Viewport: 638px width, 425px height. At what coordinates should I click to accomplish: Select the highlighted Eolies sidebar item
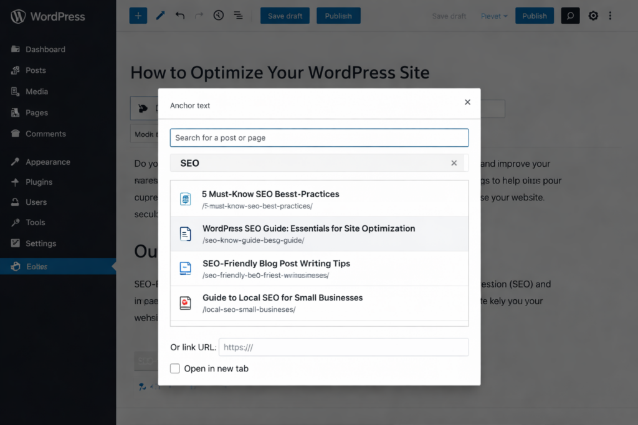[58, 266]
